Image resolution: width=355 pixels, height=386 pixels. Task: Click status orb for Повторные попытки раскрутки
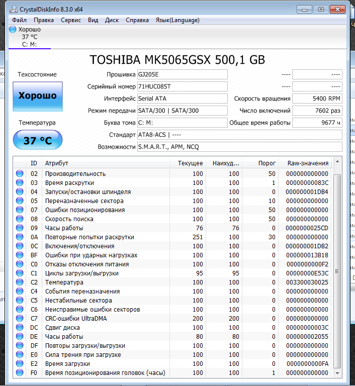pos(20,237)
